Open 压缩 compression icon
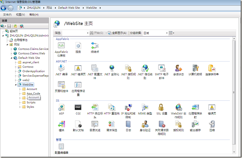242x158 pixels. (212, 126)
